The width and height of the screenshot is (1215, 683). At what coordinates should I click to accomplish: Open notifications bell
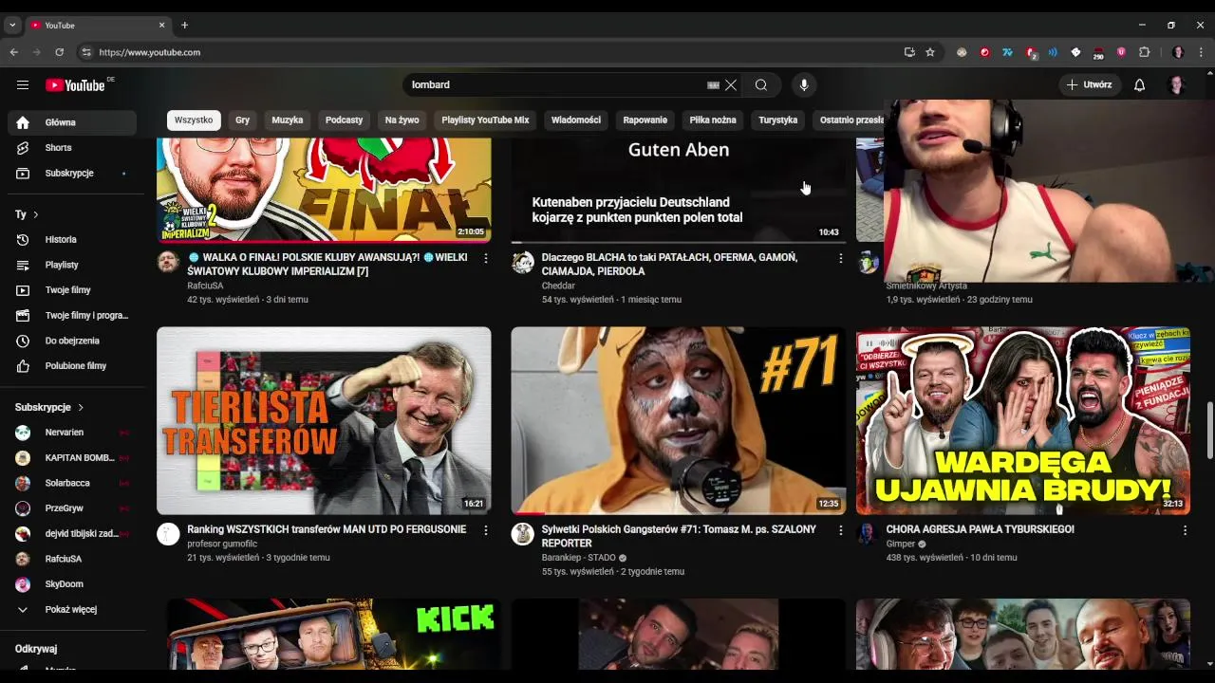1140,85
